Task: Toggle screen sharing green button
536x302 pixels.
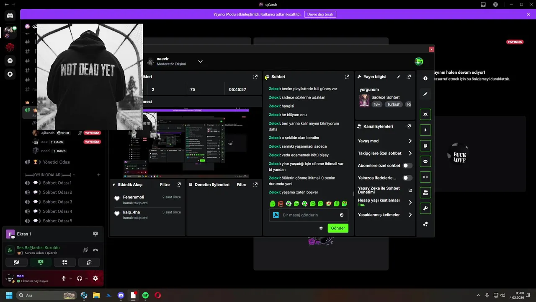Action: (41, 263)
